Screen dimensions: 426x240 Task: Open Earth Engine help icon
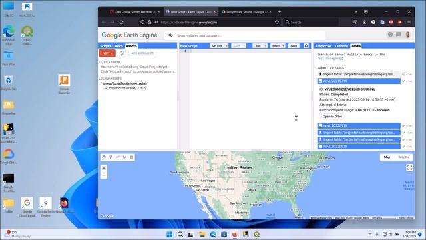tap(390, 35)
